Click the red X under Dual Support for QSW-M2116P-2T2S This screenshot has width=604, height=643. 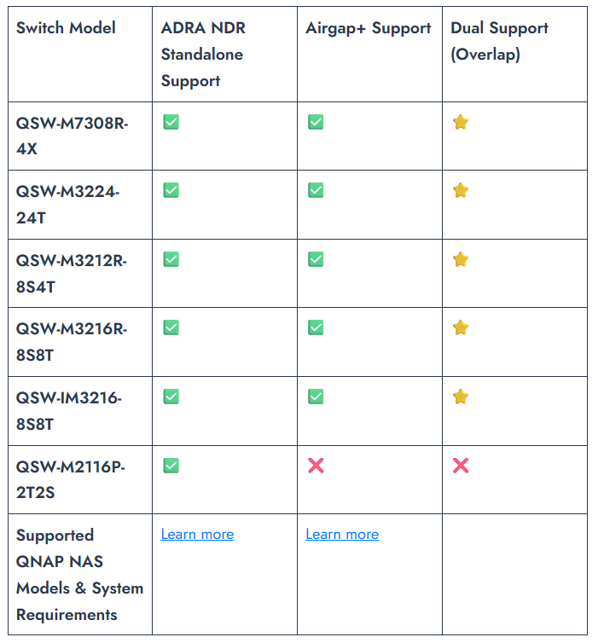[461, 466]
